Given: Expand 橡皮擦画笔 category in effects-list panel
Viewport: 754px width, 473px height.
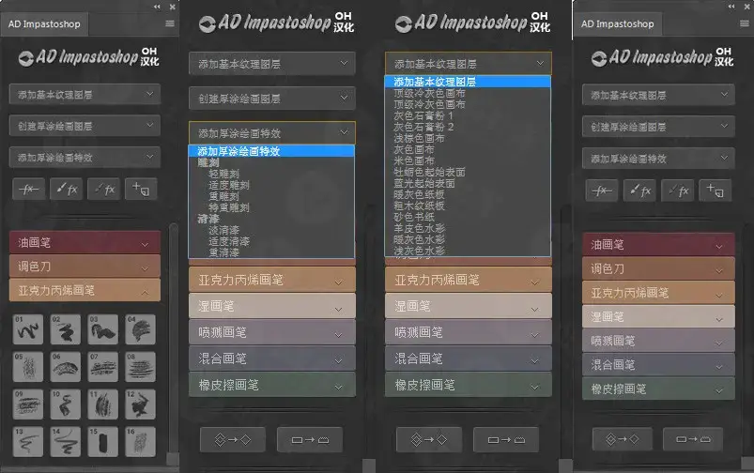Looking at the screenshot, I should tap(272, 385).
